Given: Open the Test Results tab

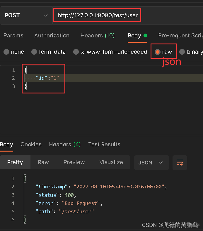Looking at the screenshot, I should click(x=104, y=145).
